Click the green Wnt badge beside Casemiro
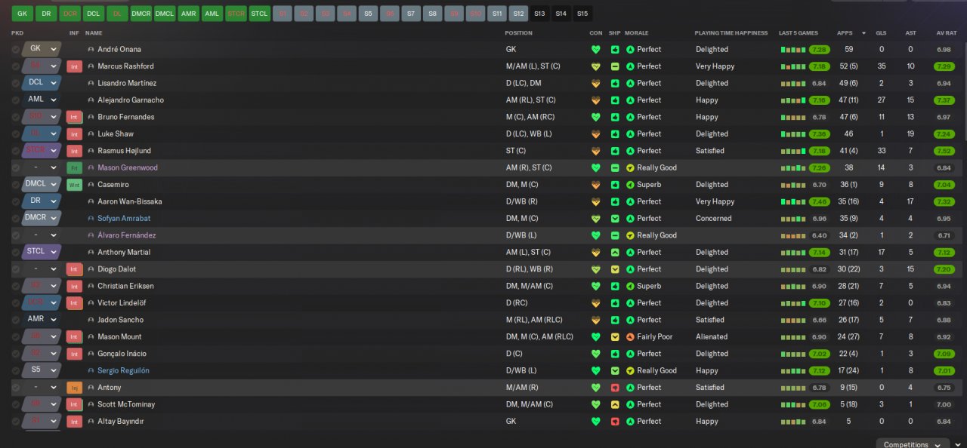 pyautogui.click(x=74, y=185)
